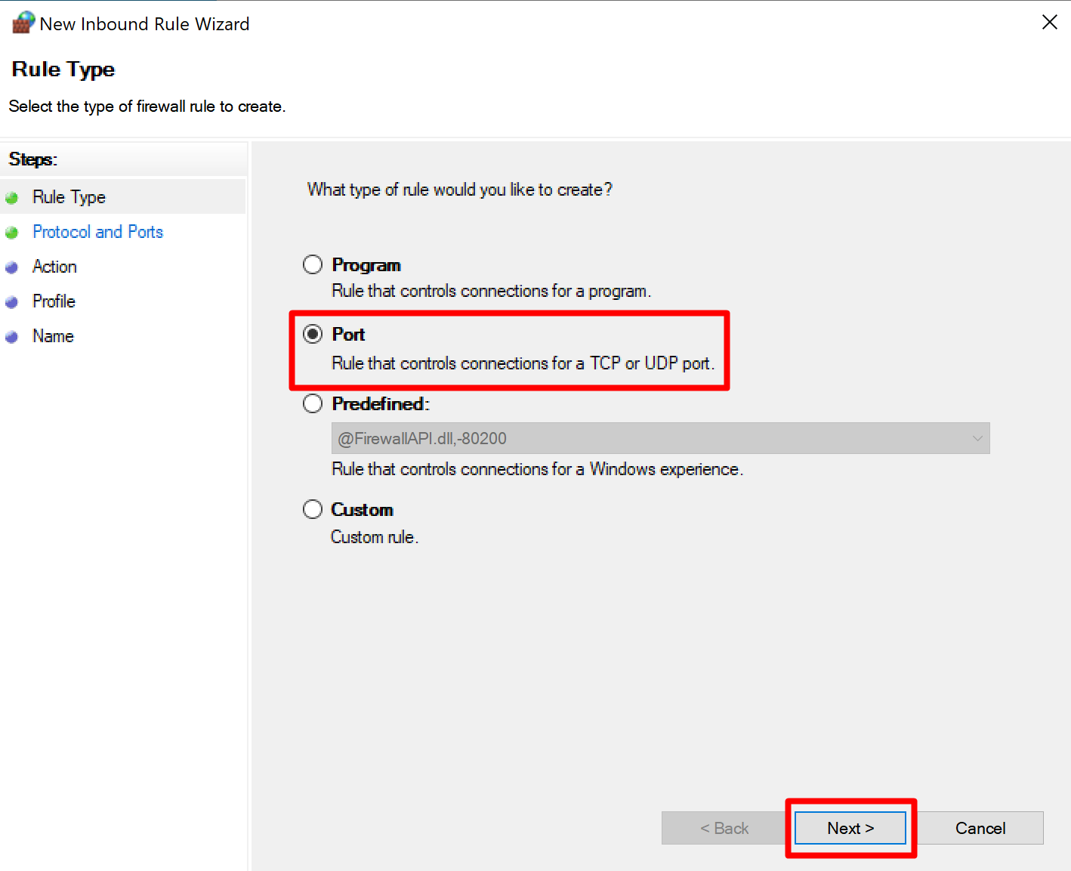Select the Port radio button

313,335
